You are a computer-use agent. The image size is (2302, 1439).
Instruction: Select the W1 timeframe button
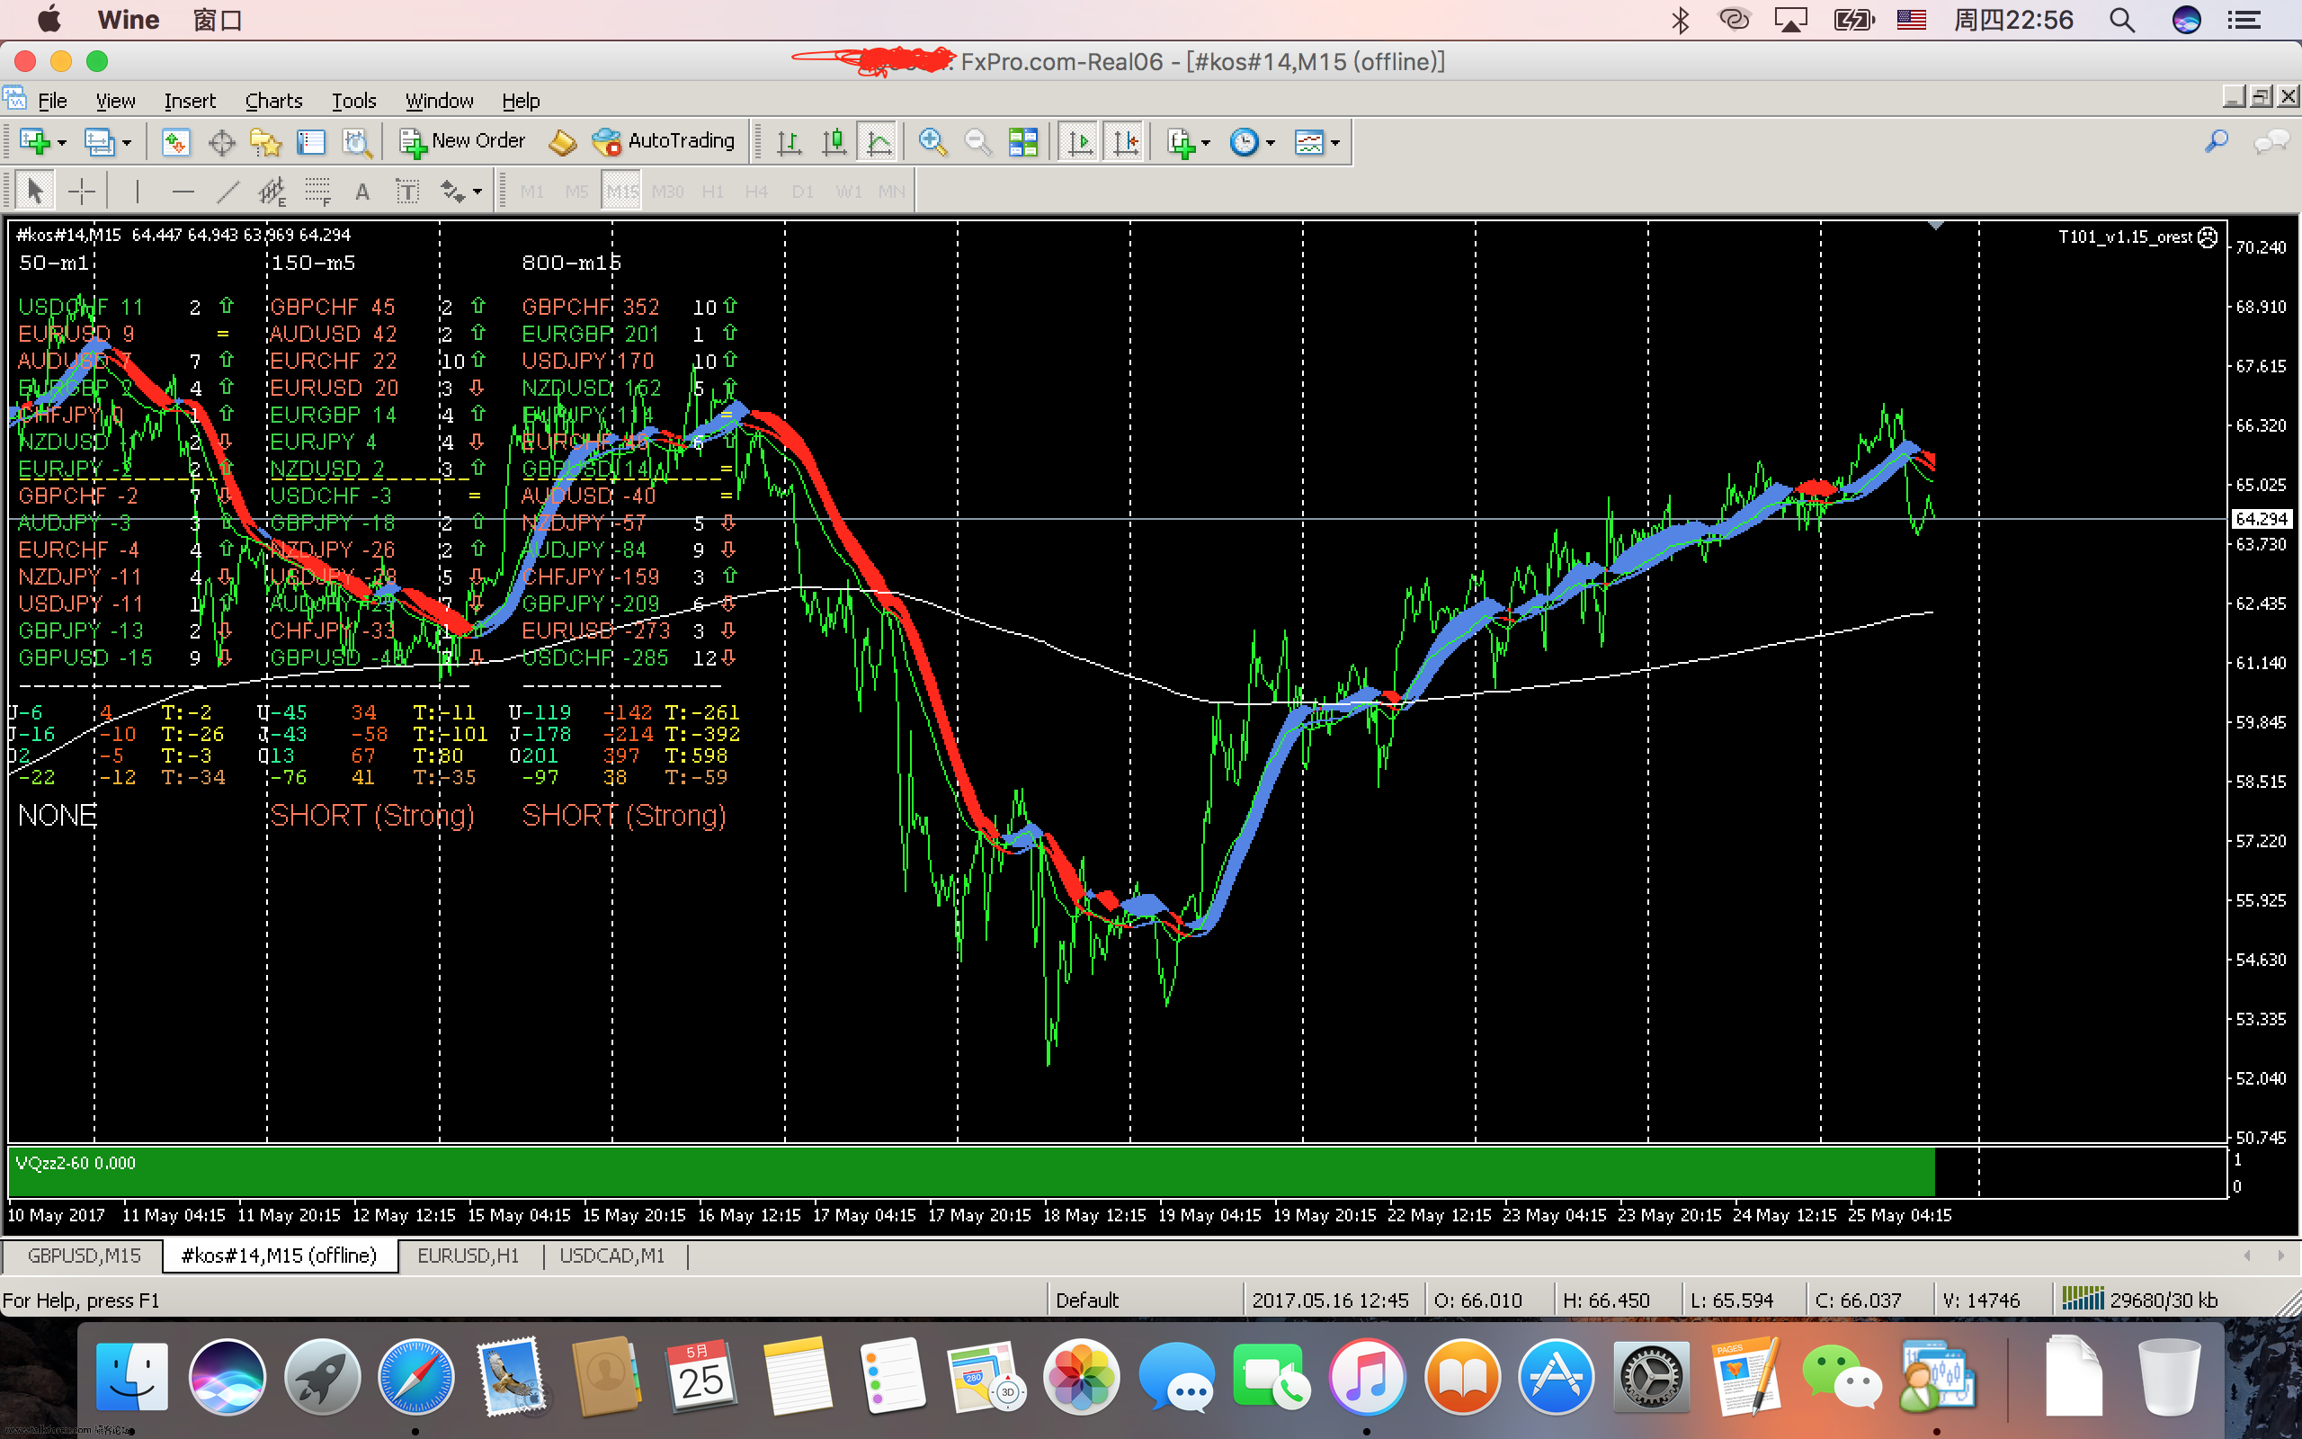click(x=849, y=192)
